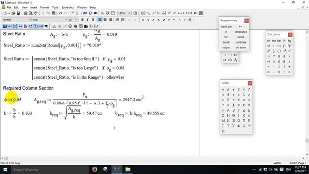Open the Edit menu
Viewport: 309px width, 174px height.
[16, 8]
